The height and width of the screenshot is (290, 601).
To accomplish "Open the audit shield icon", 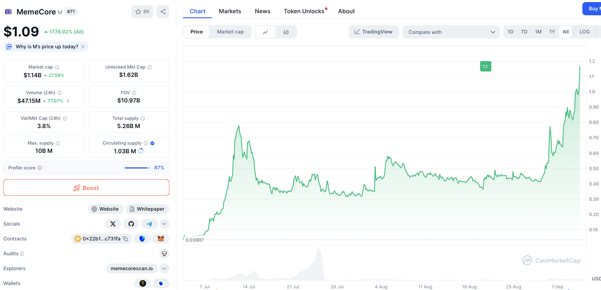I will tap(164, 254).
